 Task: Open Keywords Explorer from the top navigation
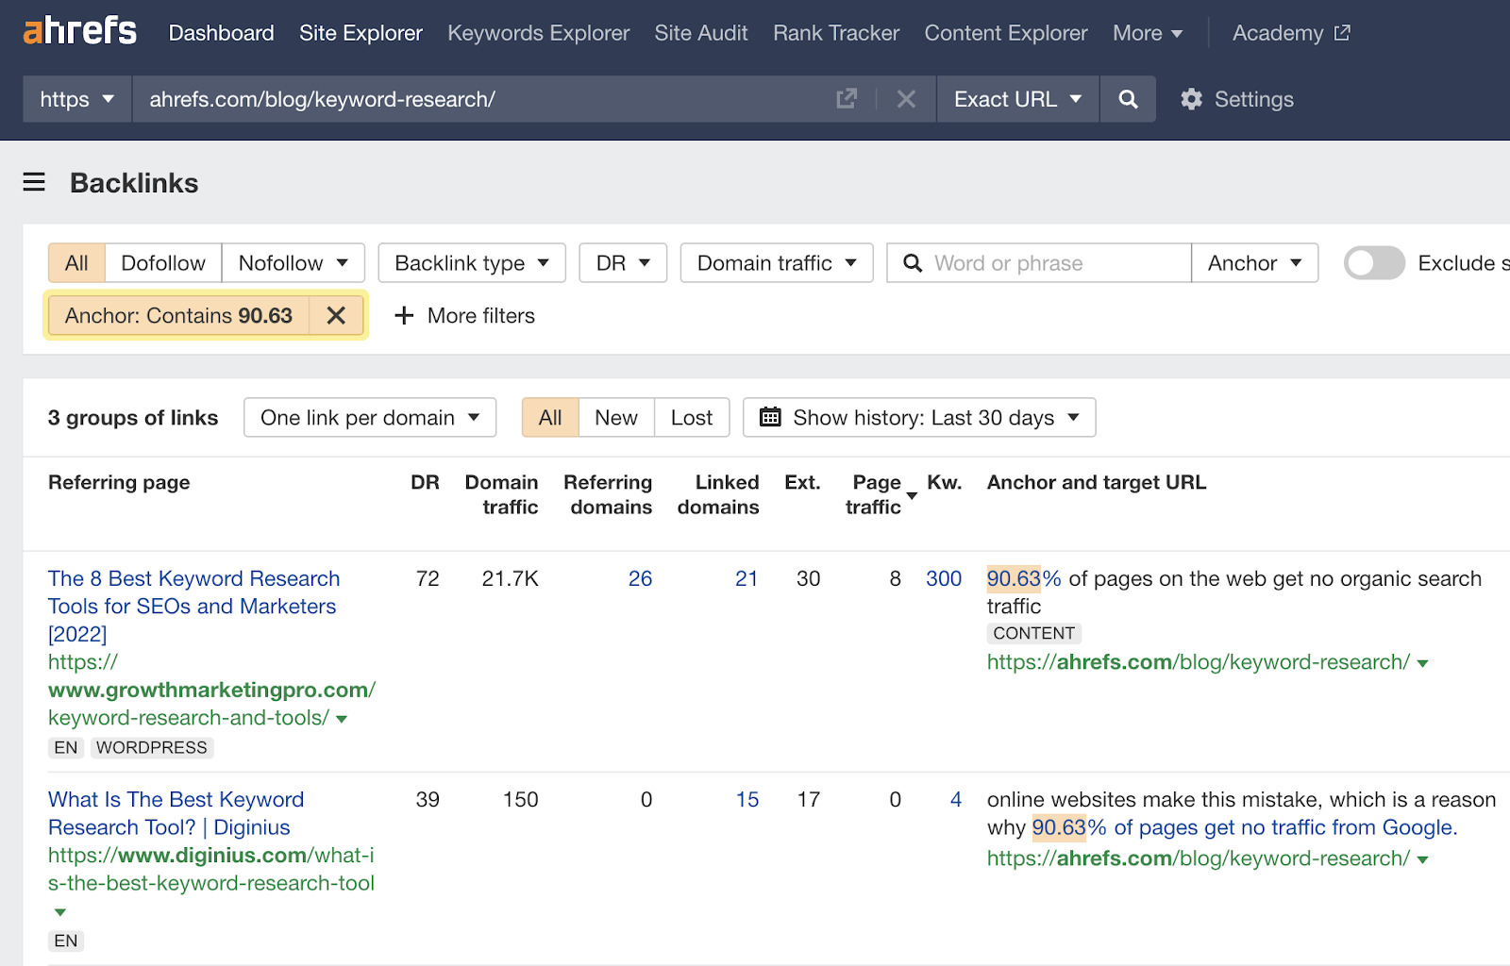538,32
